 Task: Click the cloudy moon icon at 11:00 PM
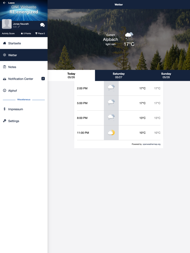click(111, 133)
